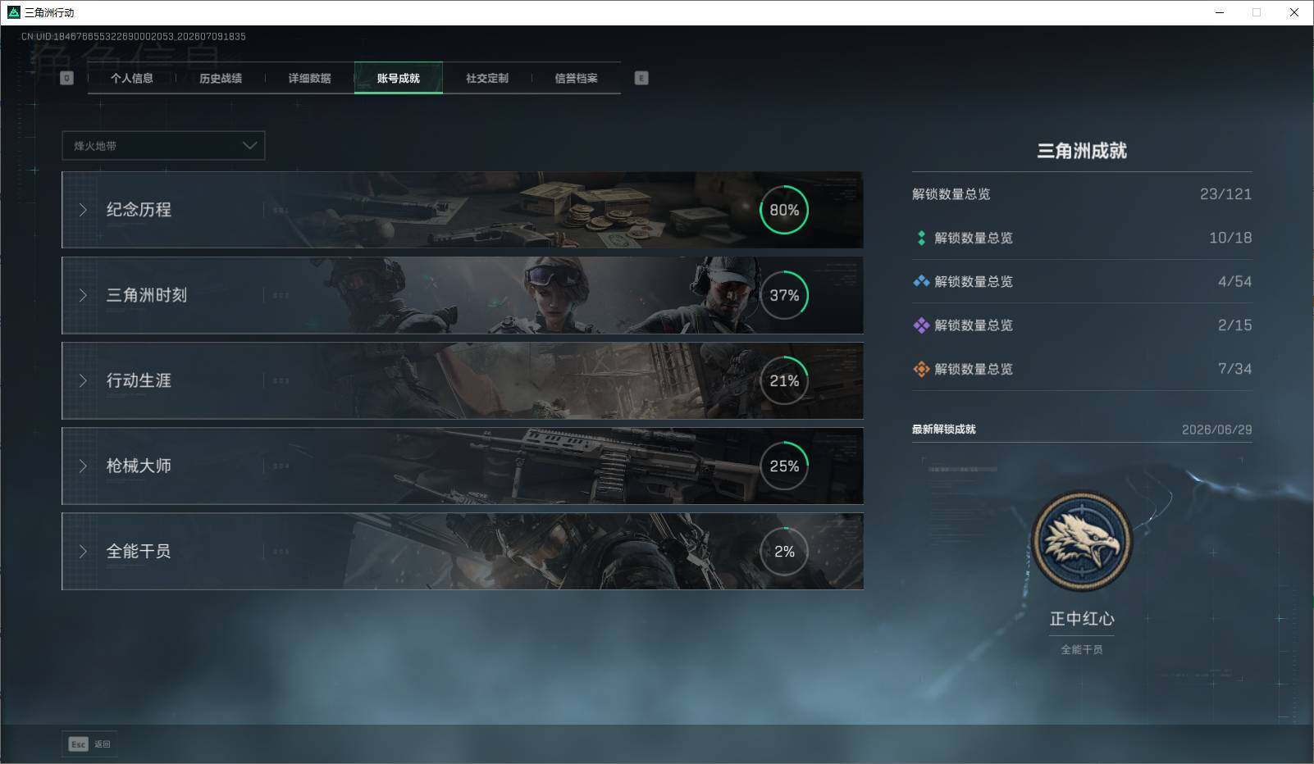Switch to the 个人信息 tab
Screen dimensions: 1314x764
coord(132,78)
